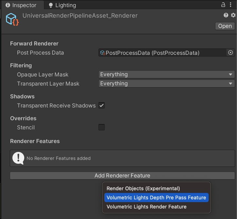Click the Transparent Layer Mask label
Screen dimensions: 237x219
coord(48,84)
